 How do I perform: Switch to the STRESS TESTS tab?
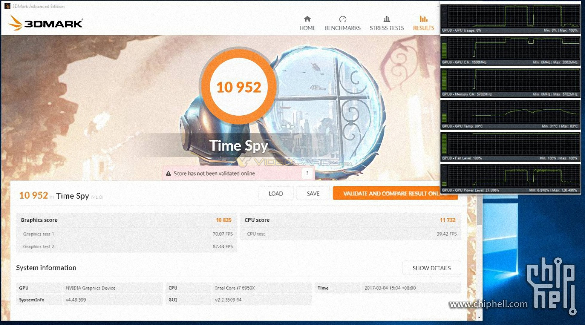387,28
